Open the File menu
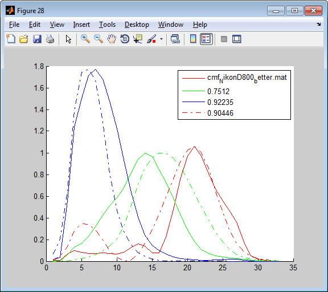 [x=14, y=25]
